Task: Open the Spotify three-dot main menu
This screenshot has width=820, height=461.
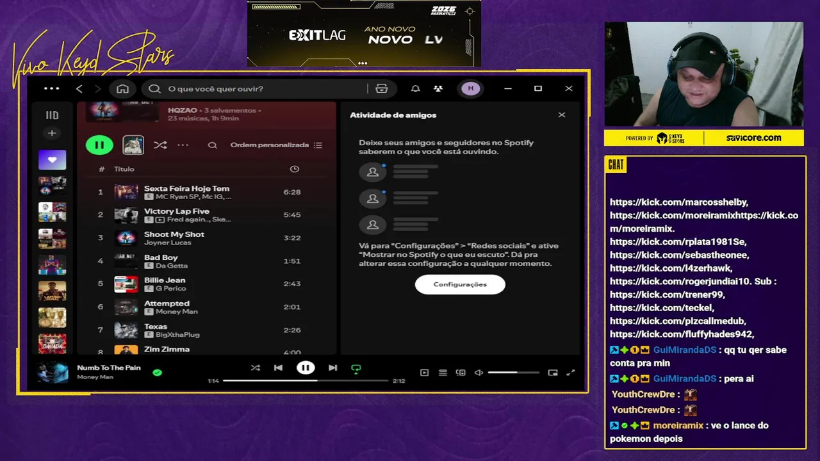Action: (52, 89)
